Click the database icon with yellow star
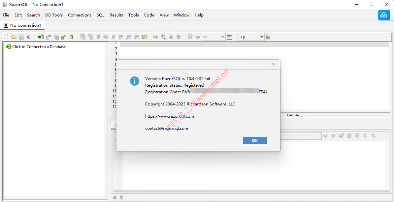The height and width of the screenshot is (202, 394). coord(64,37)
